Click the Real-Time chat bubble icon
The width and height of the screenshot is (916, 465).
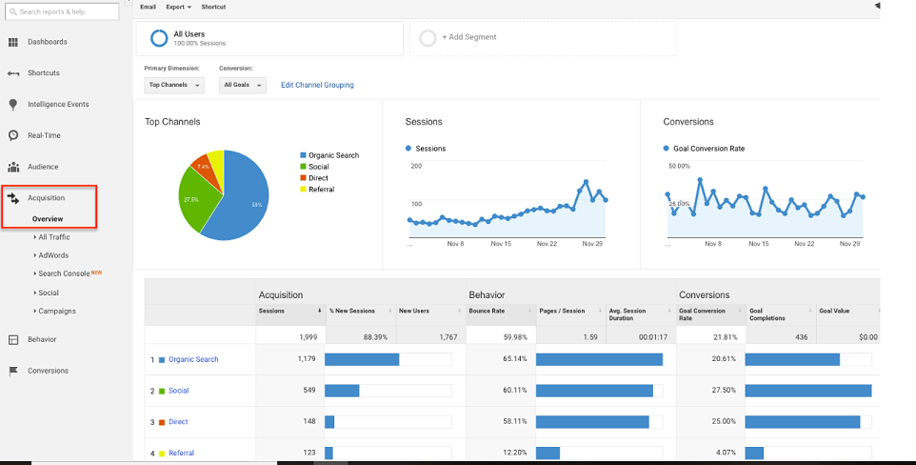click(13, 135)
